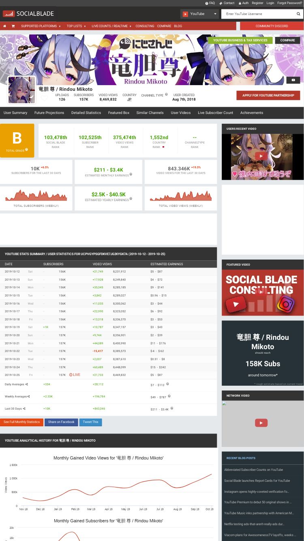Click the Social Blade logo
The image size is (304, 541).
click(28, 14)
